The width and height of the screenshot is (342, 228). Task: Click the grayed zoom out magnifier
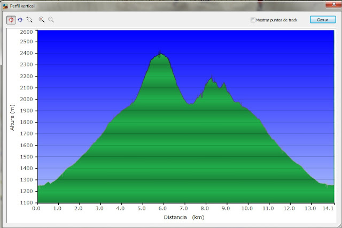[51, 20]
